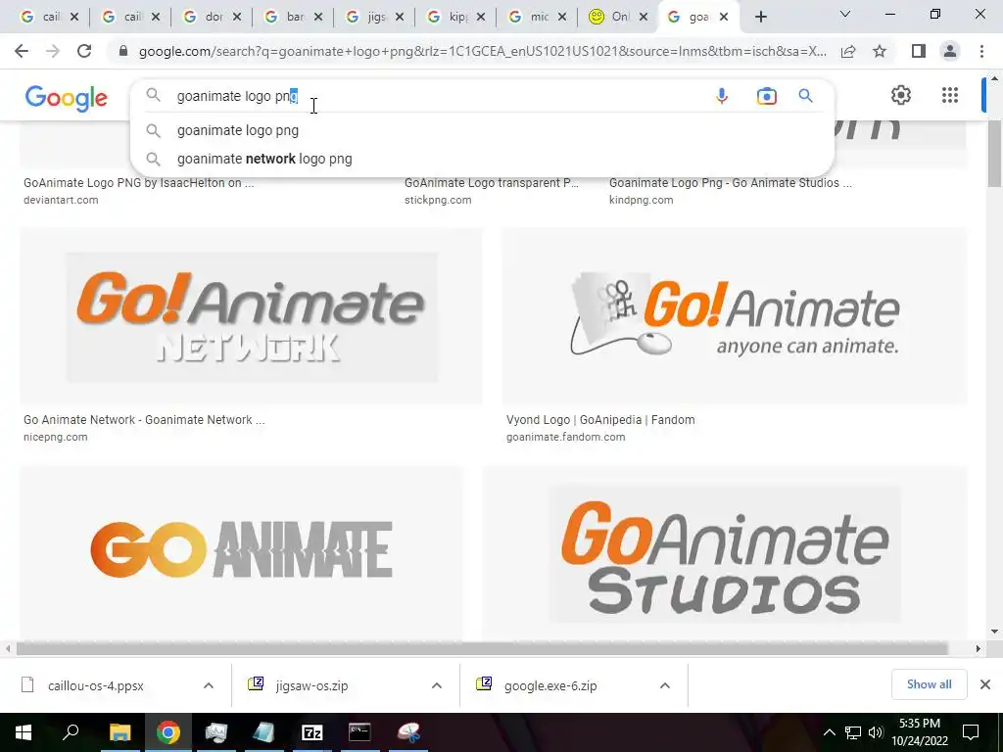
Task: Open the tab search dropdown chevron
Action: coord(845,14)
